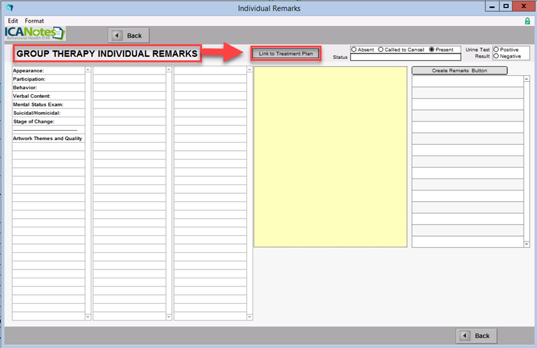Image resolution: width=537 pixels, height=348 pixels.
Task: Click the Link to Treatment Plan button
Action: click(285, 54)
